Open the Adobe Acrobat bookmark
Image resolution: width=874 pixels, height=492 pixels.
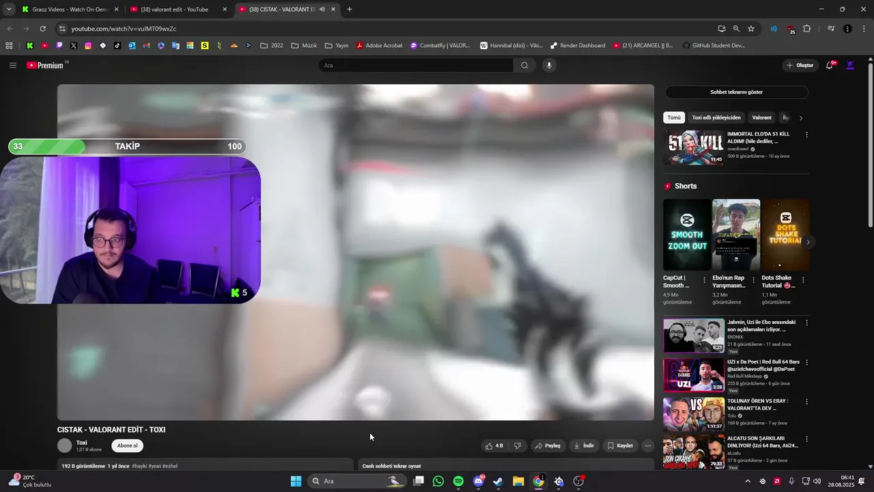[x=379, y=46]
